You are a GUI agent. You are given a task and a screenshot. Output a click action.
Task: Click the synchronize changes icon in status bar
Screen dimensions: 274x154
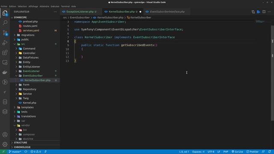coord(26,152)
